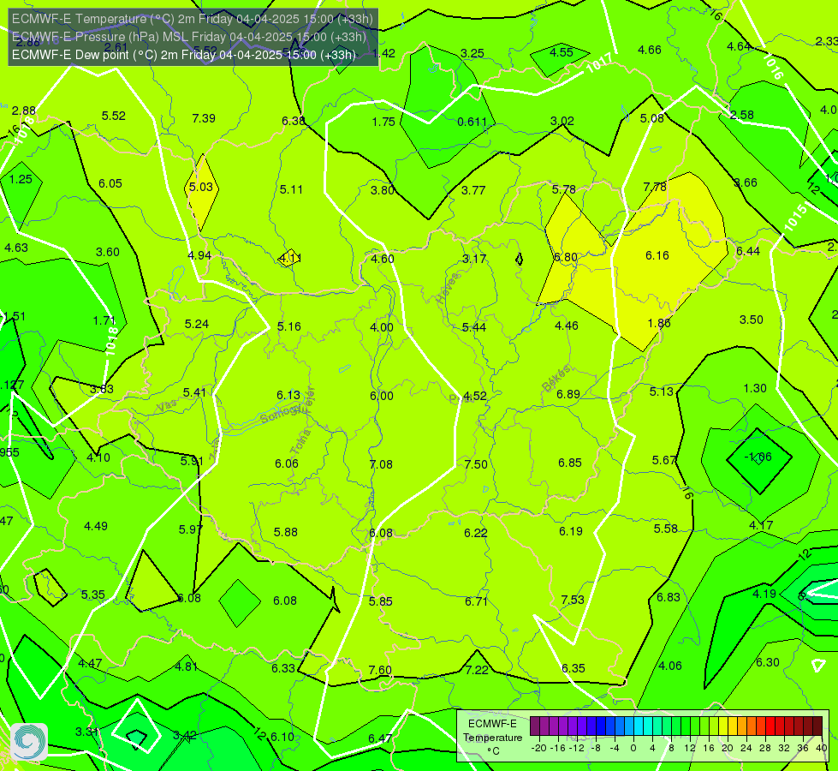
Task: Click the -1.06 value in green diamond
Action: tap(758, 457)
